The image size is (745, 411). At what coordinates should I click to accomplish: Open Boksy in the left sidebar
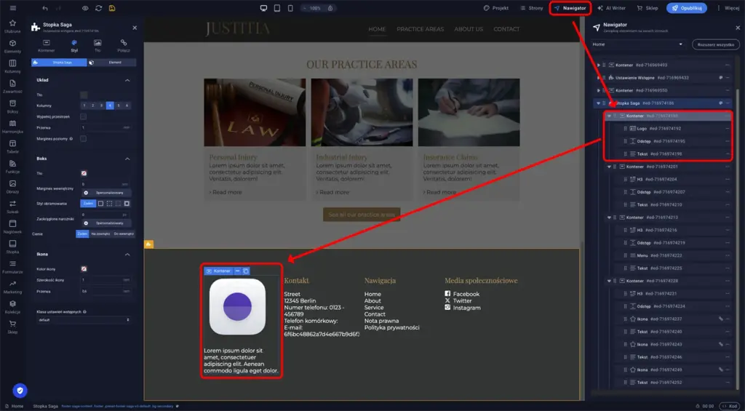point(13,106)
